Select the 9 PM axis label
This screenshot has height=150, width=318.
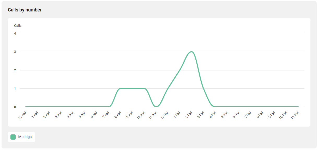pyautogui.click(x=272, y=115)
